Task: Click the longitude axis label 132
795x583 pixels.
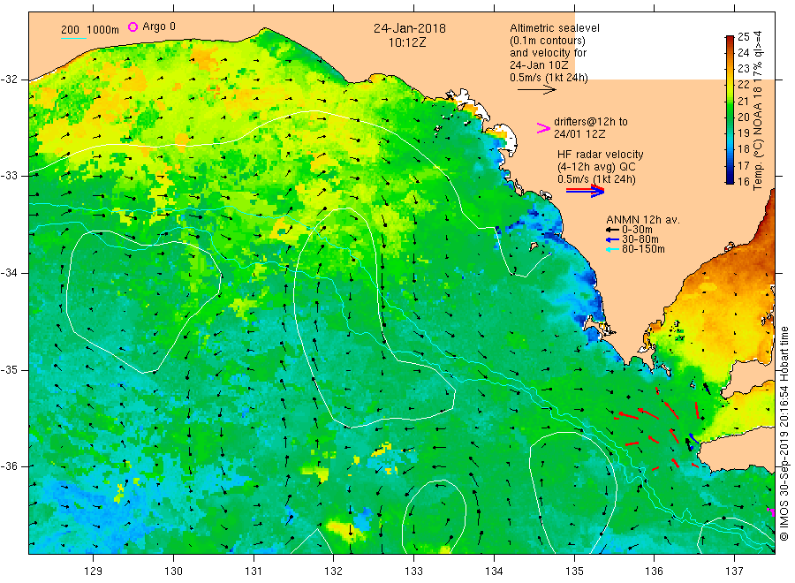Action: (334, 572)
